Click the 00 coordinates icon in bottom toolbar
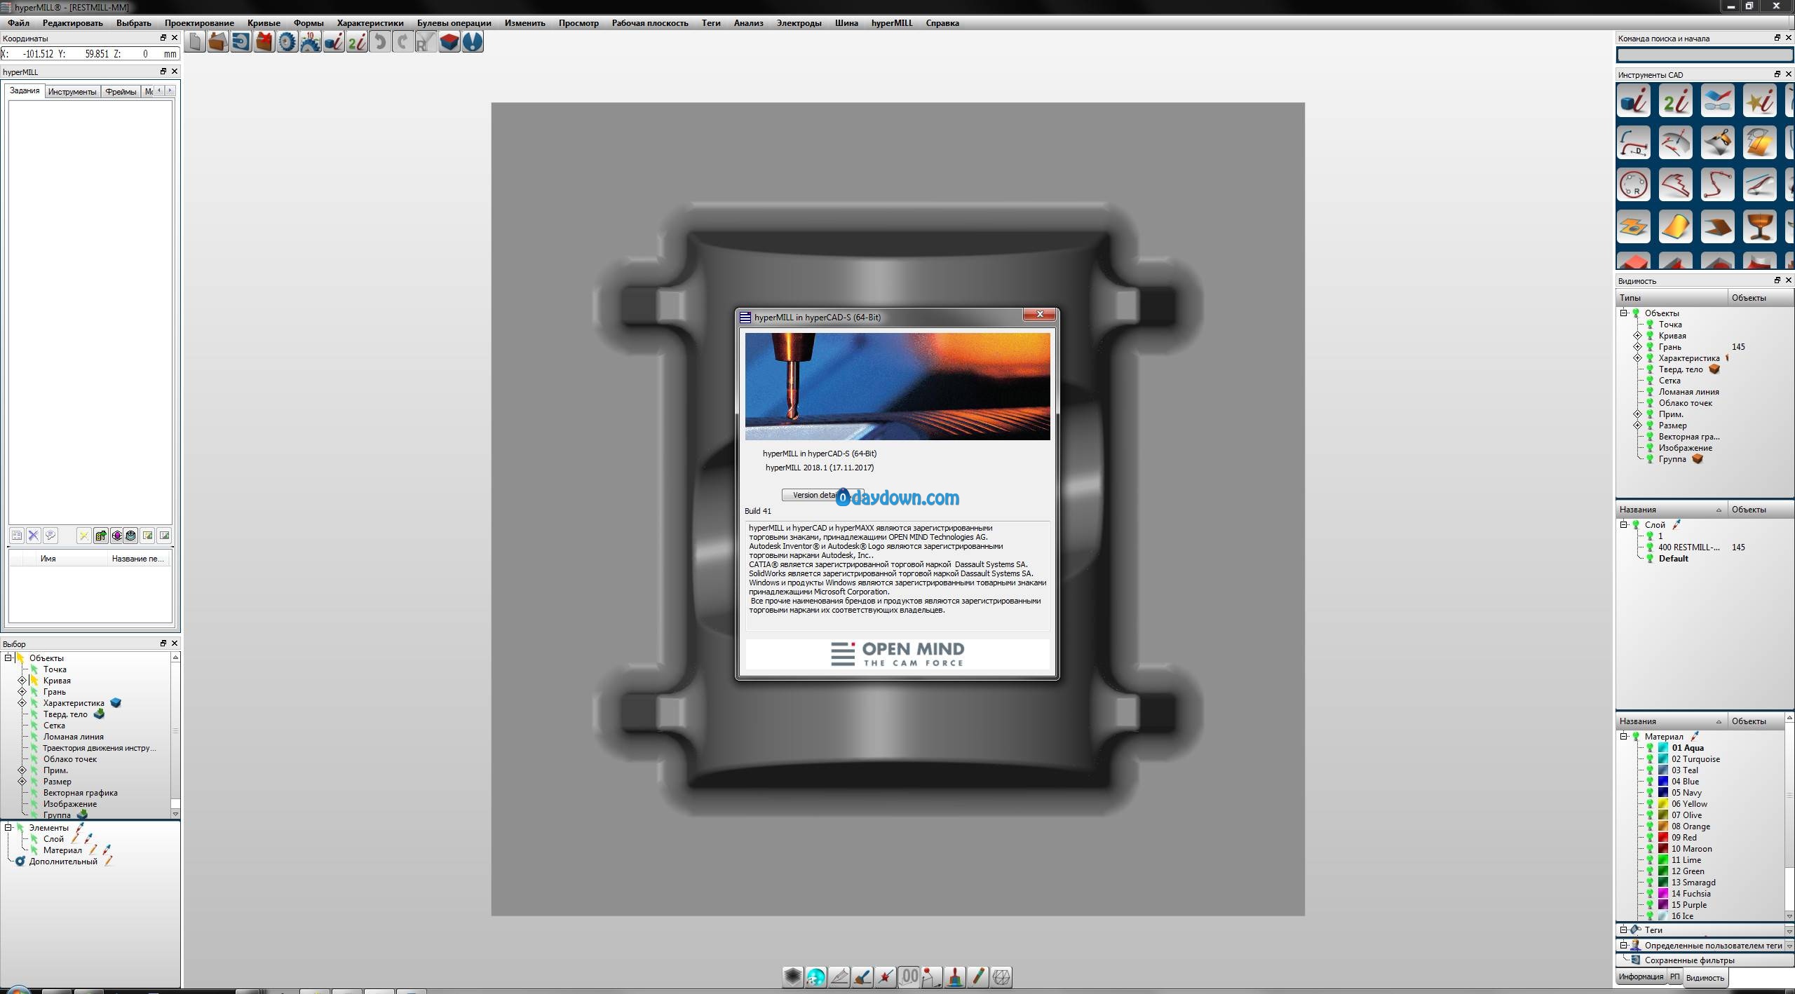 point(909,976)
